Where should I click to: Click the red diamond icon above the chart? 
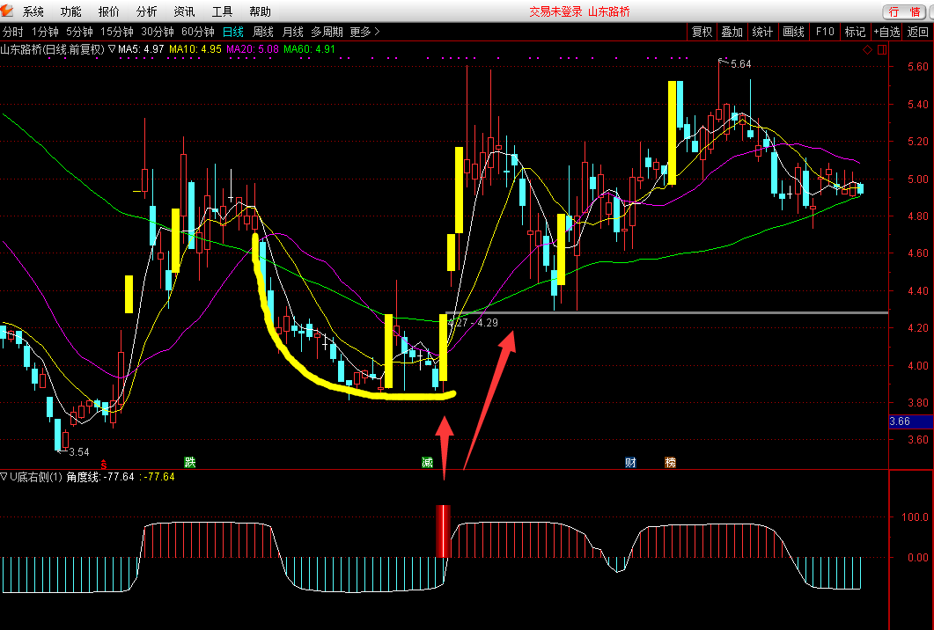867,50
